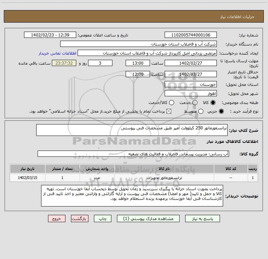This screenshot has height=259, width=268.
Task: Select the متوسط purchase type radio
Action: point(201,112)
